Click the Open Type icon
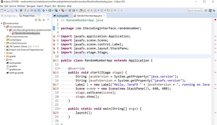This screenshot has width=217, height=125. pyautogui.click(x=81, y=10)
